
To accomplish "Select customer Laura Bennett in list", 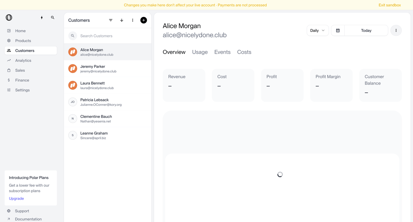I will coord(108,85).
